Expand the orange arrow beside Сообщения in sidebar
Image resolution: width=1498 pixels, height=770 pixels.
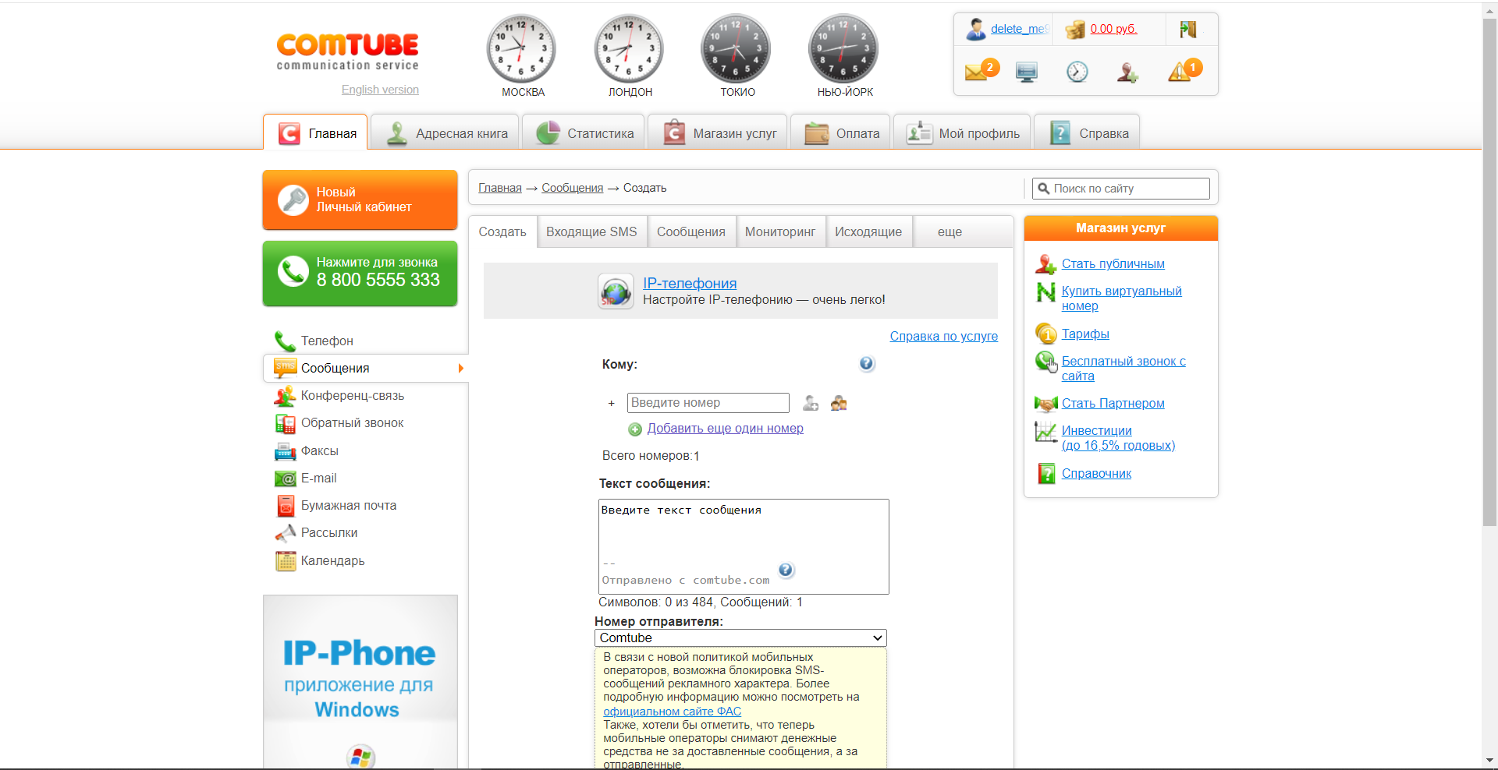[x=461, y=369]
